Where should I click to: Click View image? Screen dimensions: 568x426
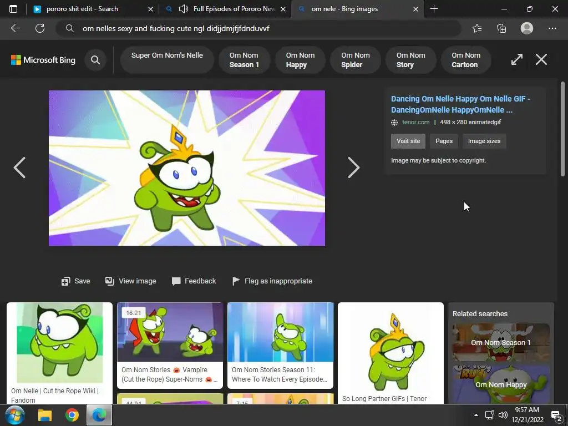131,281
